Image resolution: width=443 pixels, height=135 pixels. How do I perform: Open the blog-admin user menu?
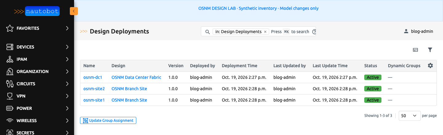418,31
